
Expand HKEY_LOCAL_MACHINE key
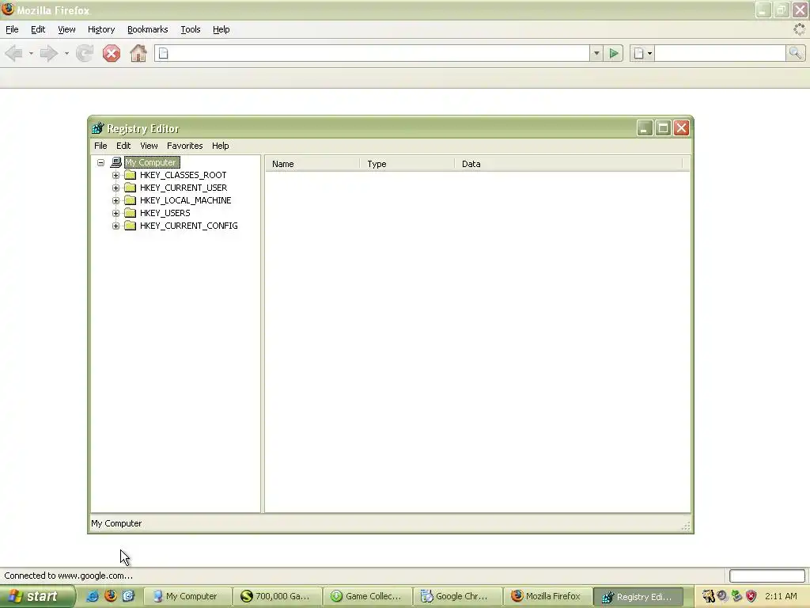pos(115,200)
